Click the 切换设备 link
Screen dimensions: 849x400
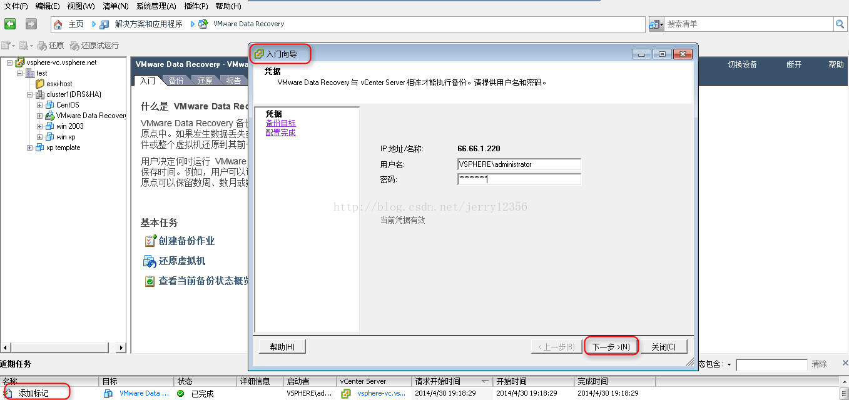coord(743,64)
